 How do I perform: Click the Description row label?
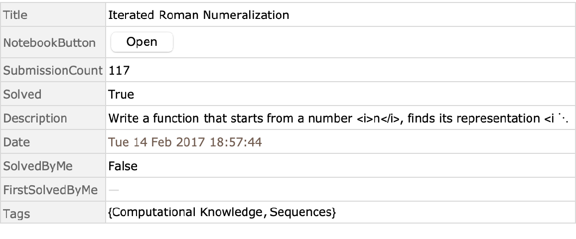click(x=35, y=119)
